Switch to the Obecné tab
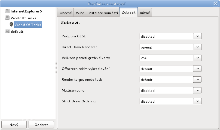Image resolution: width=220 pixels, height=130 pixels. click(66, 13)
